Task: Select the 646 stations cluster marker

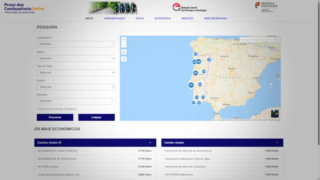Action: coord(198,62)
